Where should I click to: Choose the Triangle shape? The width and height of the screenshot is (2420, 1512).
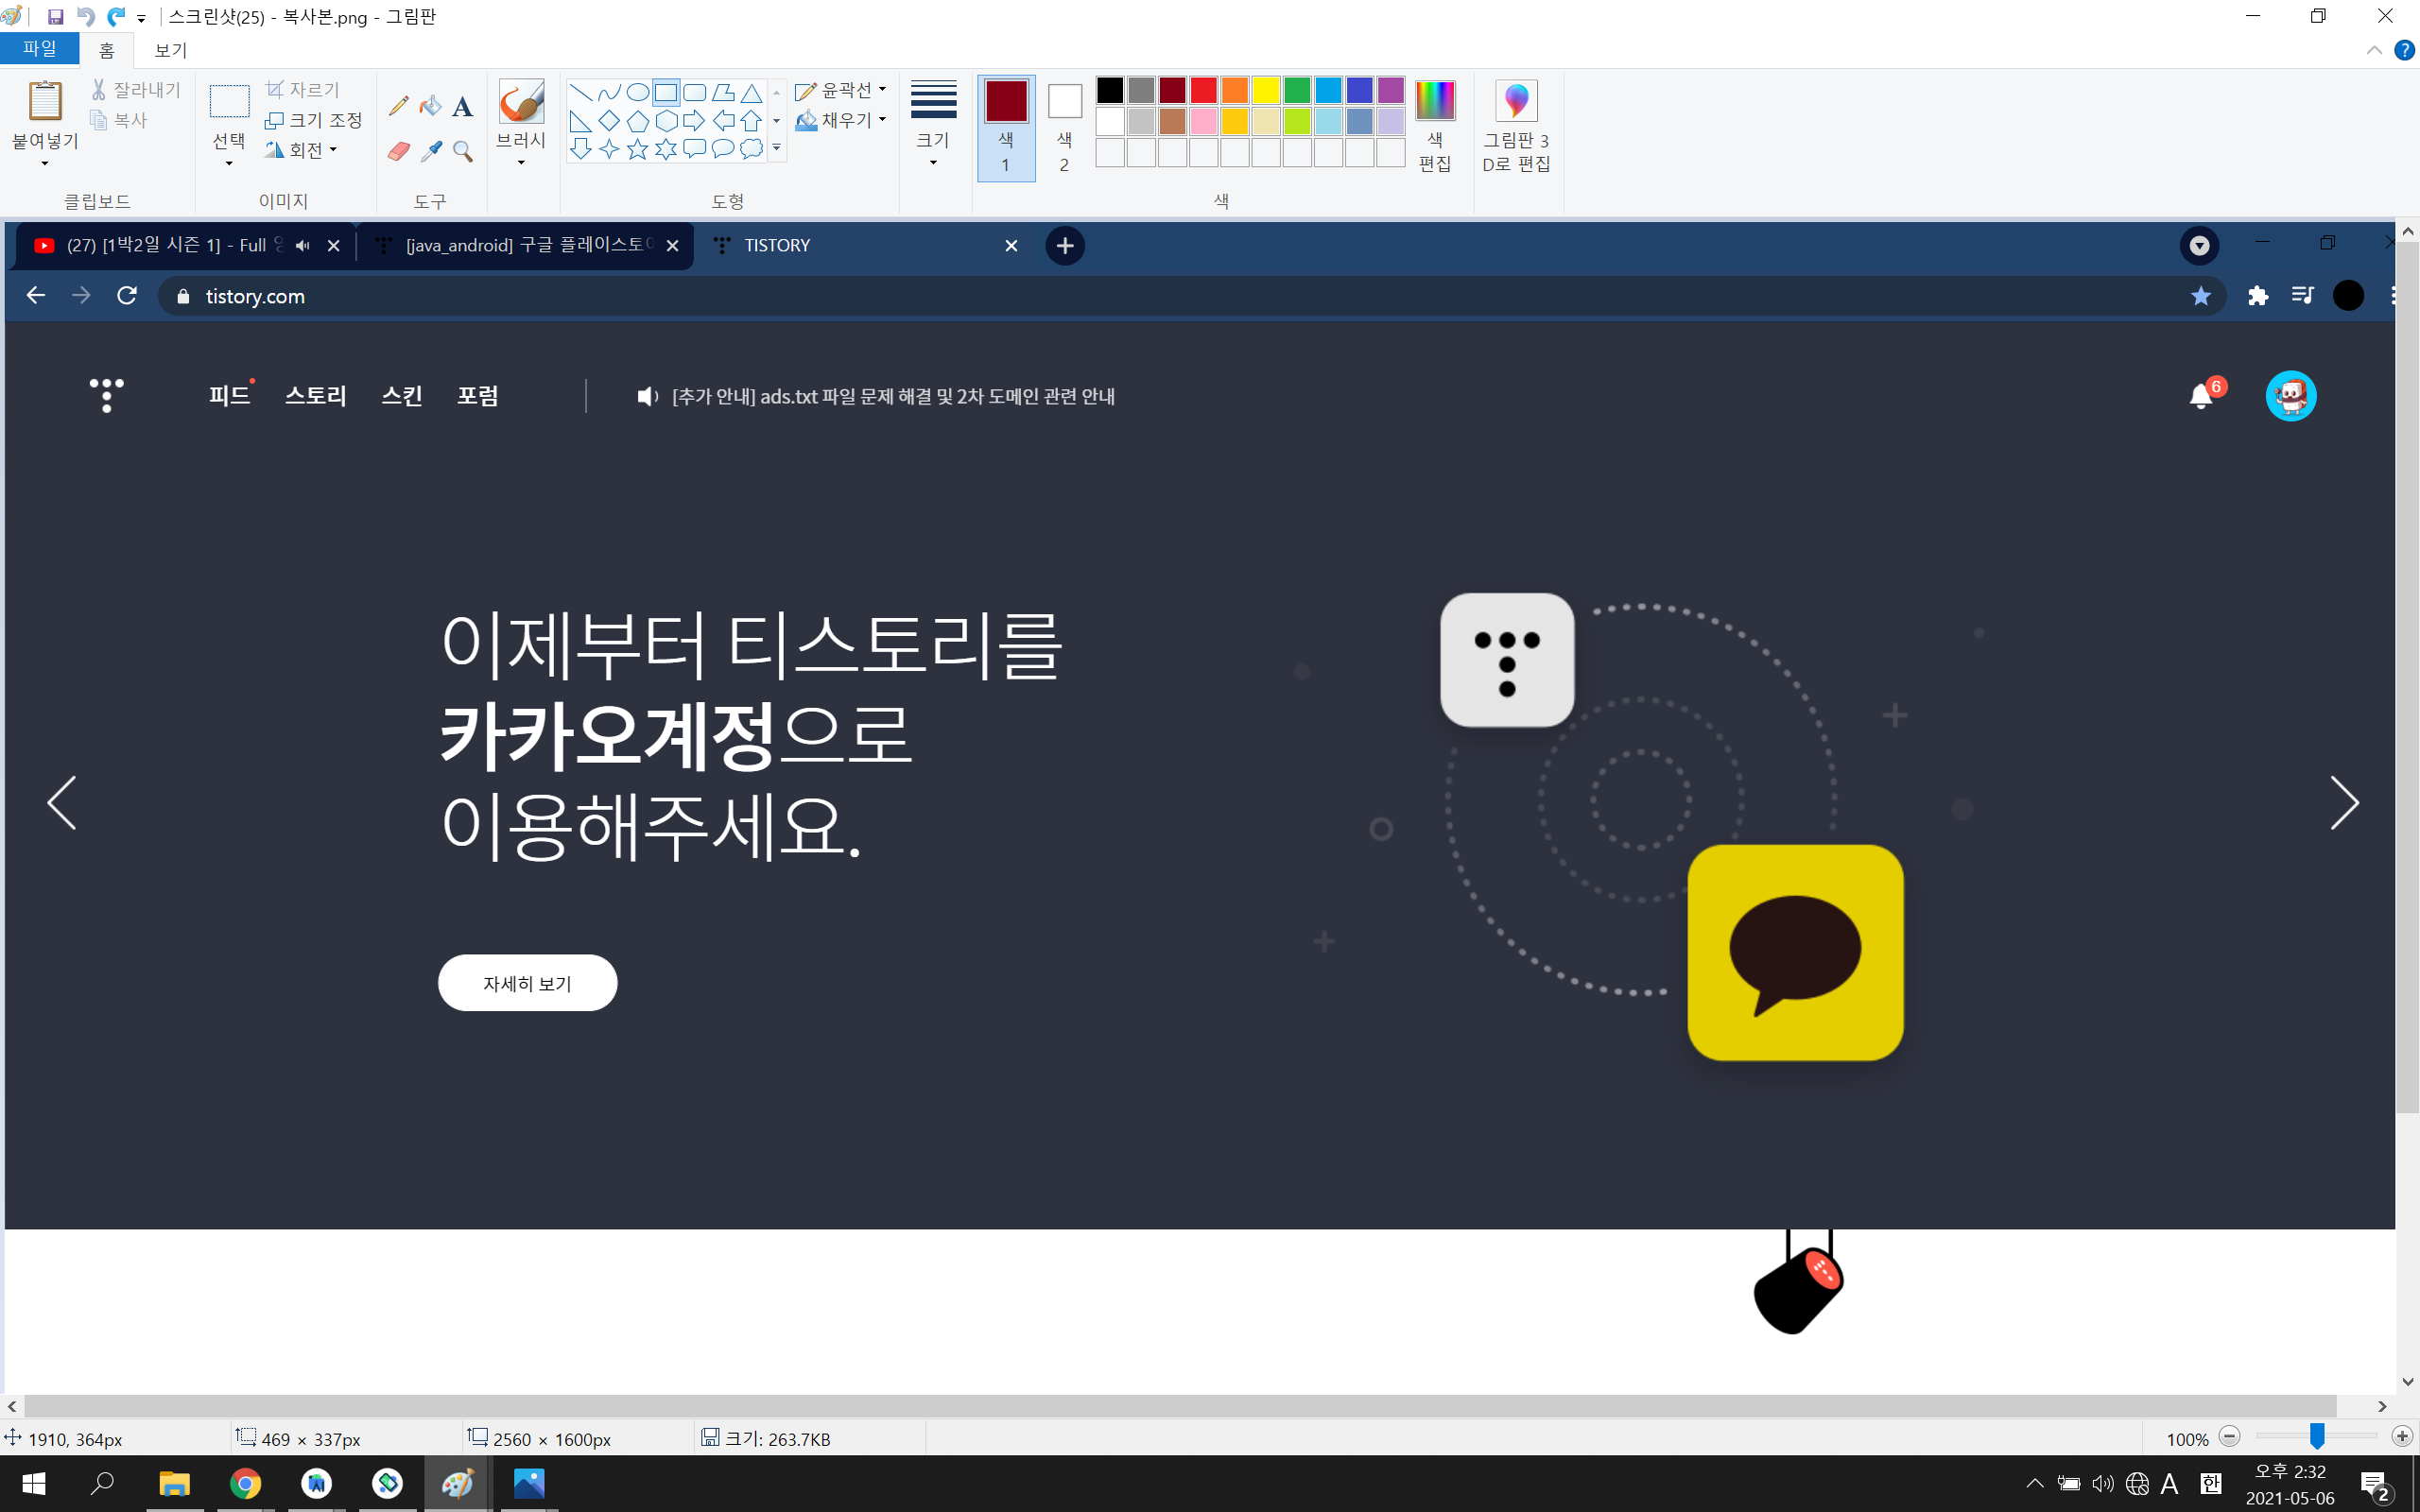[x=751, y=93]
